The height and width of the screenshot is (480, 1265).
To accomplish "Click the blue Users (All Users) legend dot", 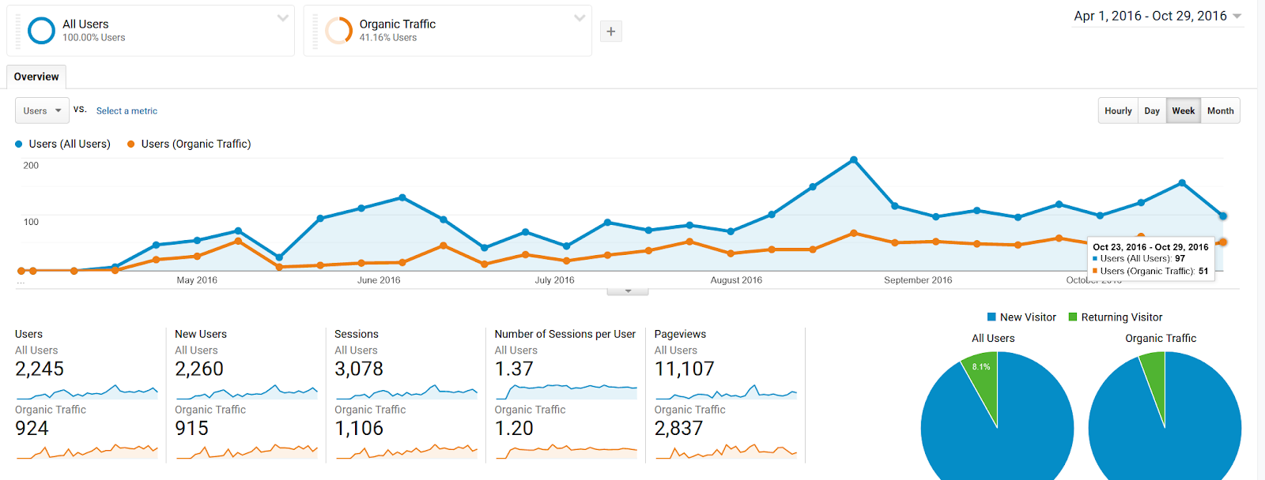I will (x=19, y=144).
